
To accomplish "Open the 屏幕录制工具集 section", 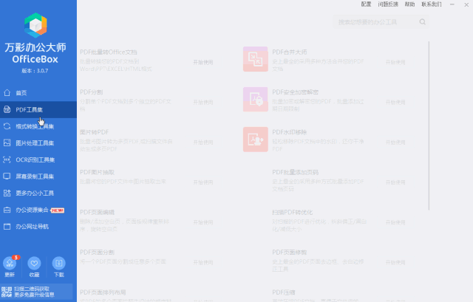I will pos(38,176).
